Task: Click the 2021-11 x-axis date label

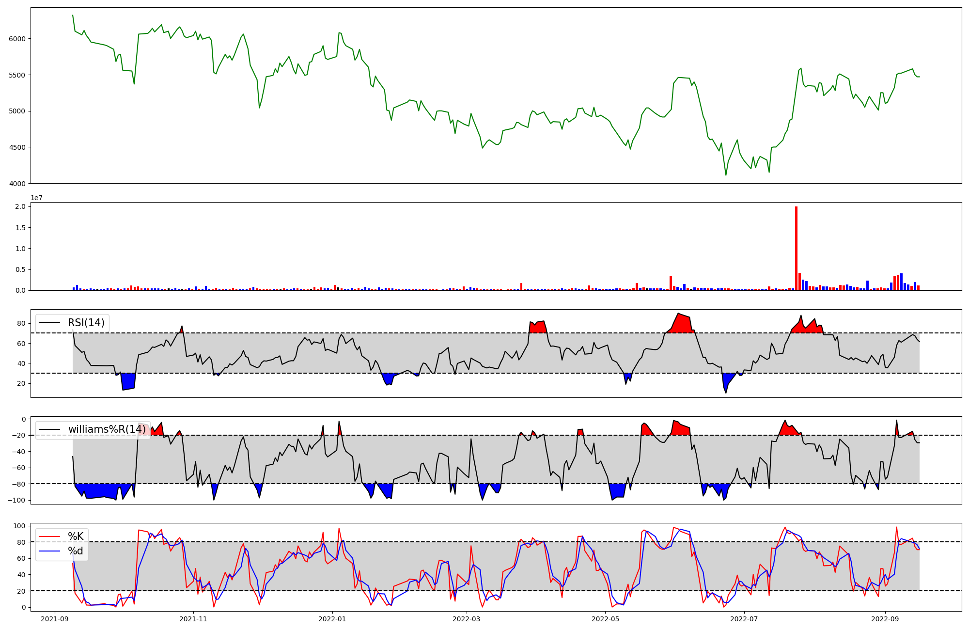Action: tap(193, 619)
